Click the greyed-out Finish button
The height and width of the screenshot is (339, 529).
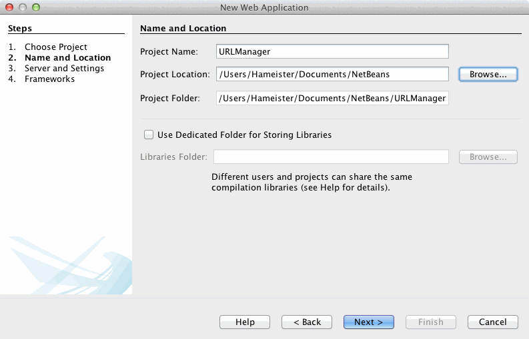coord(430,322)
